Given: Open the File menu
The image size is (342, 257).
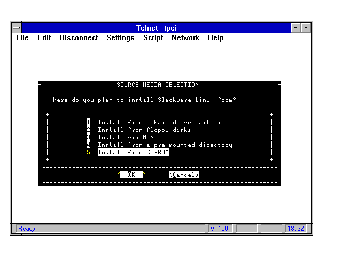Looking at the screenshot, I should coord(22,38).
